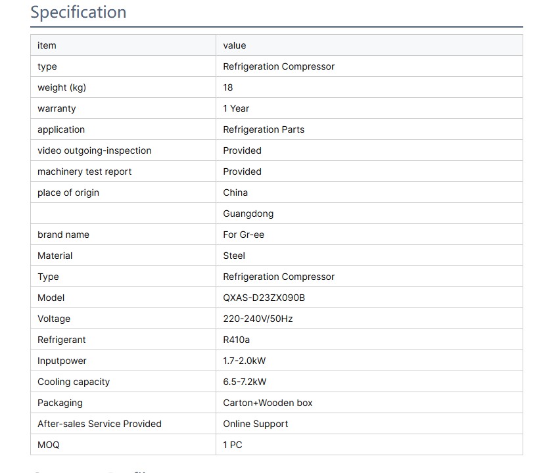Click the R410a refrigerant value
The height and width of the screenshot is (473, 541).
click(x=237, y=340)
